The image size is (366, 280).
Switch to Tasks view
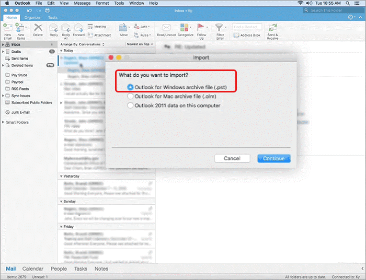pos(81,269)
